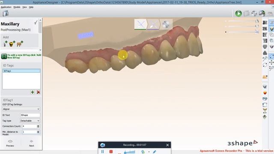Click the first dark model view icon in right toolbar
This screenshot has height=154, width=274.
(265, 23)
